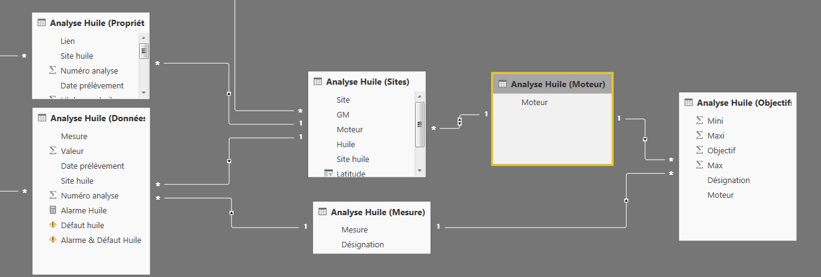Click the scrollbar thumb in Analyse Huile (Sites)
The image size is (821, 277).
pyautogui.click(x=419, y=124)
